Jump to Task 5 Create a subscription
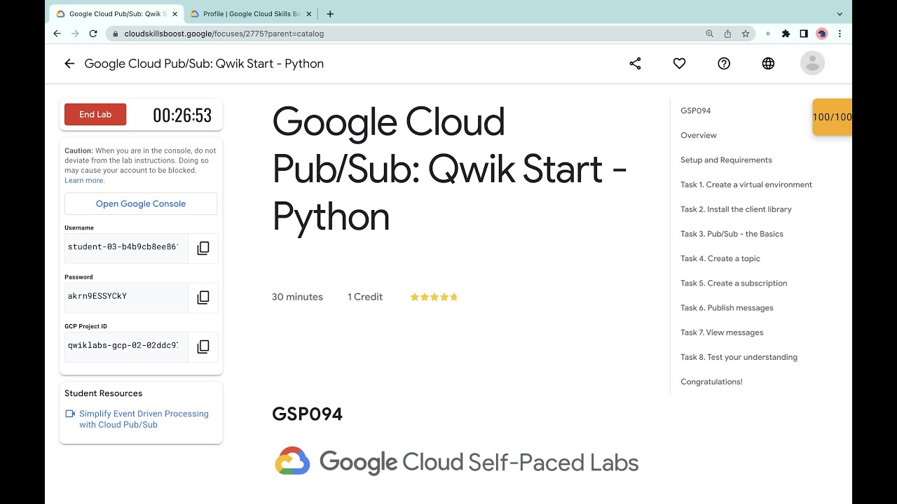The width and height of the screenshot is (897, 504). [734, 283]
